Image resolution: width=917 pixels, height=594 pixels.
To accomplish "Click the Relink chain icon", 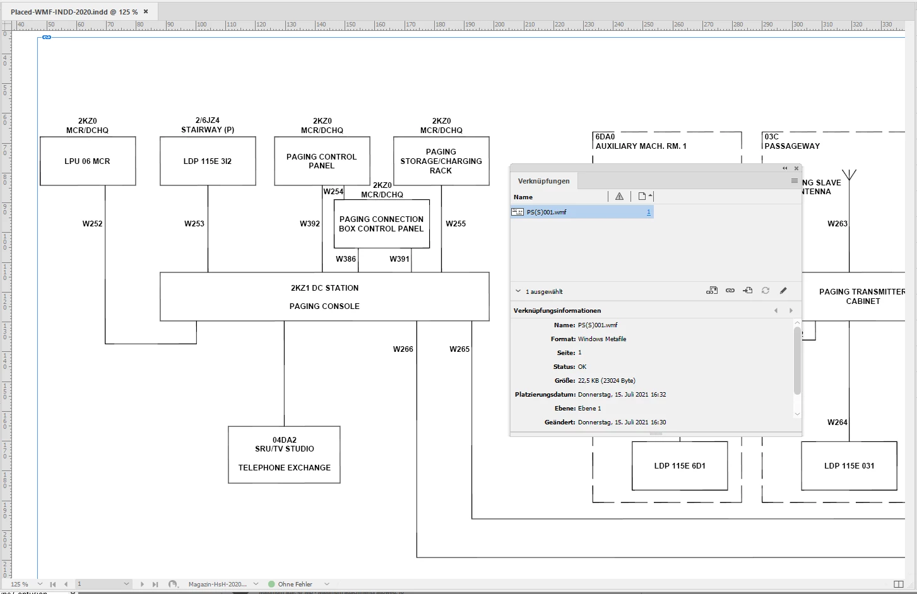I will pyautogui.click(x=730, y=291).
